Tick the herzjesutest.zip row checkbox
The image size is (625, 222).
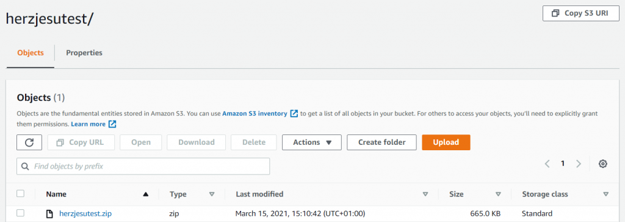click(20, 213)
